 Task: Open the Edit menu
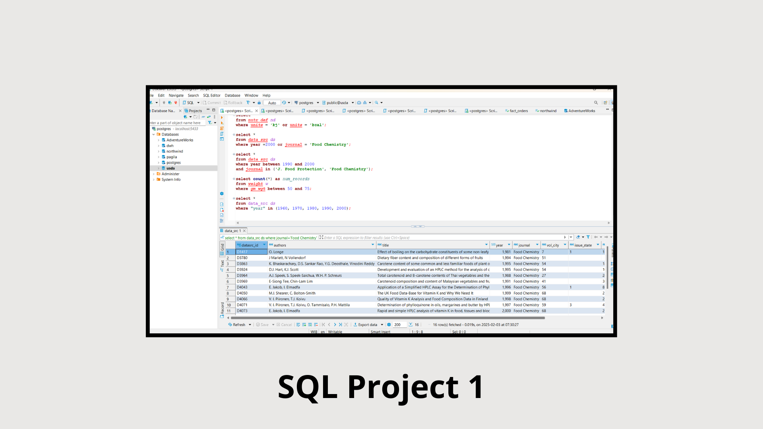click(x=161, y=95)
